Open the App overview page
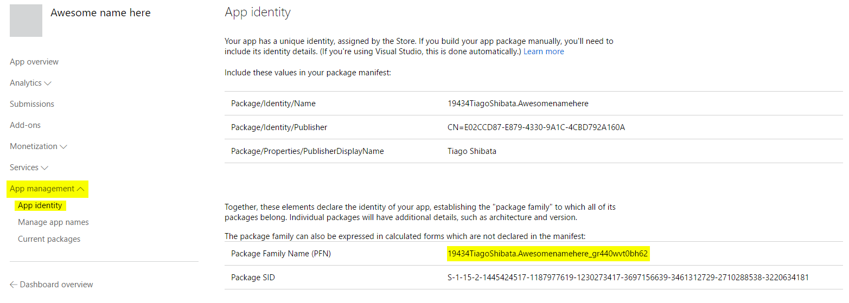This screenshot has width=849, height=303. pos(34,62)
